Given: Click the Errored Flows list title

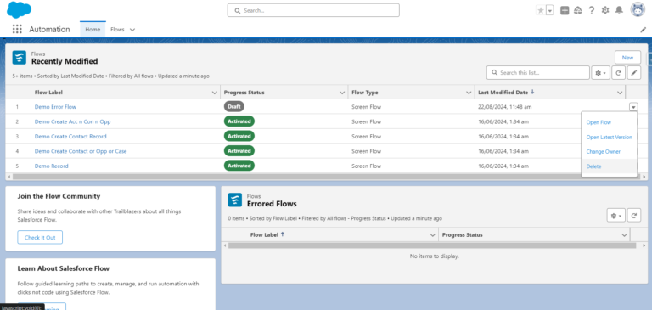Looking at the screenshot, I should point(272,204).
